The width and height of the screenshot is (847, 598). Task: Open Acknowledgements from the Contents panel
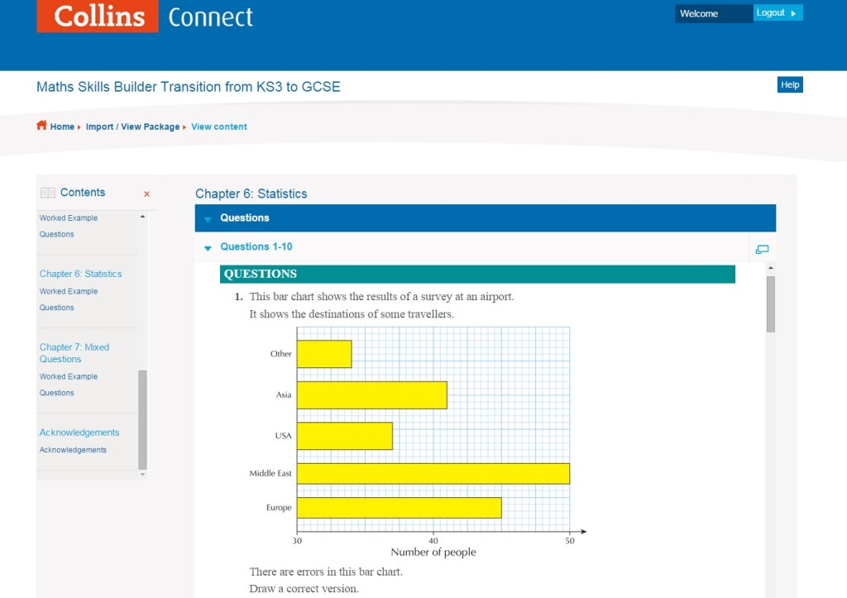[79, 432]
